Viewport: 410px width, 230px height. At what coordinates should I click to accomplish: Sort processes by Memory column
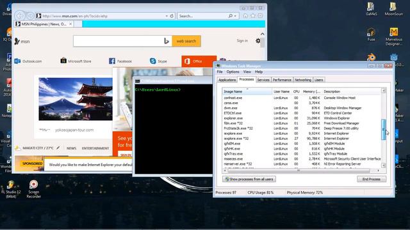(x=311, y=91)
